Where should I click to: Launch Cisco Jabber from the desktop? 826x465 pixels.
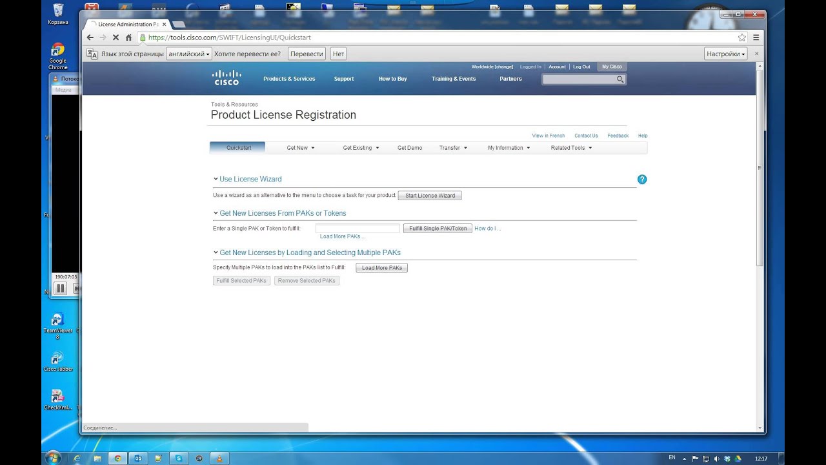(x=57, y=362)
